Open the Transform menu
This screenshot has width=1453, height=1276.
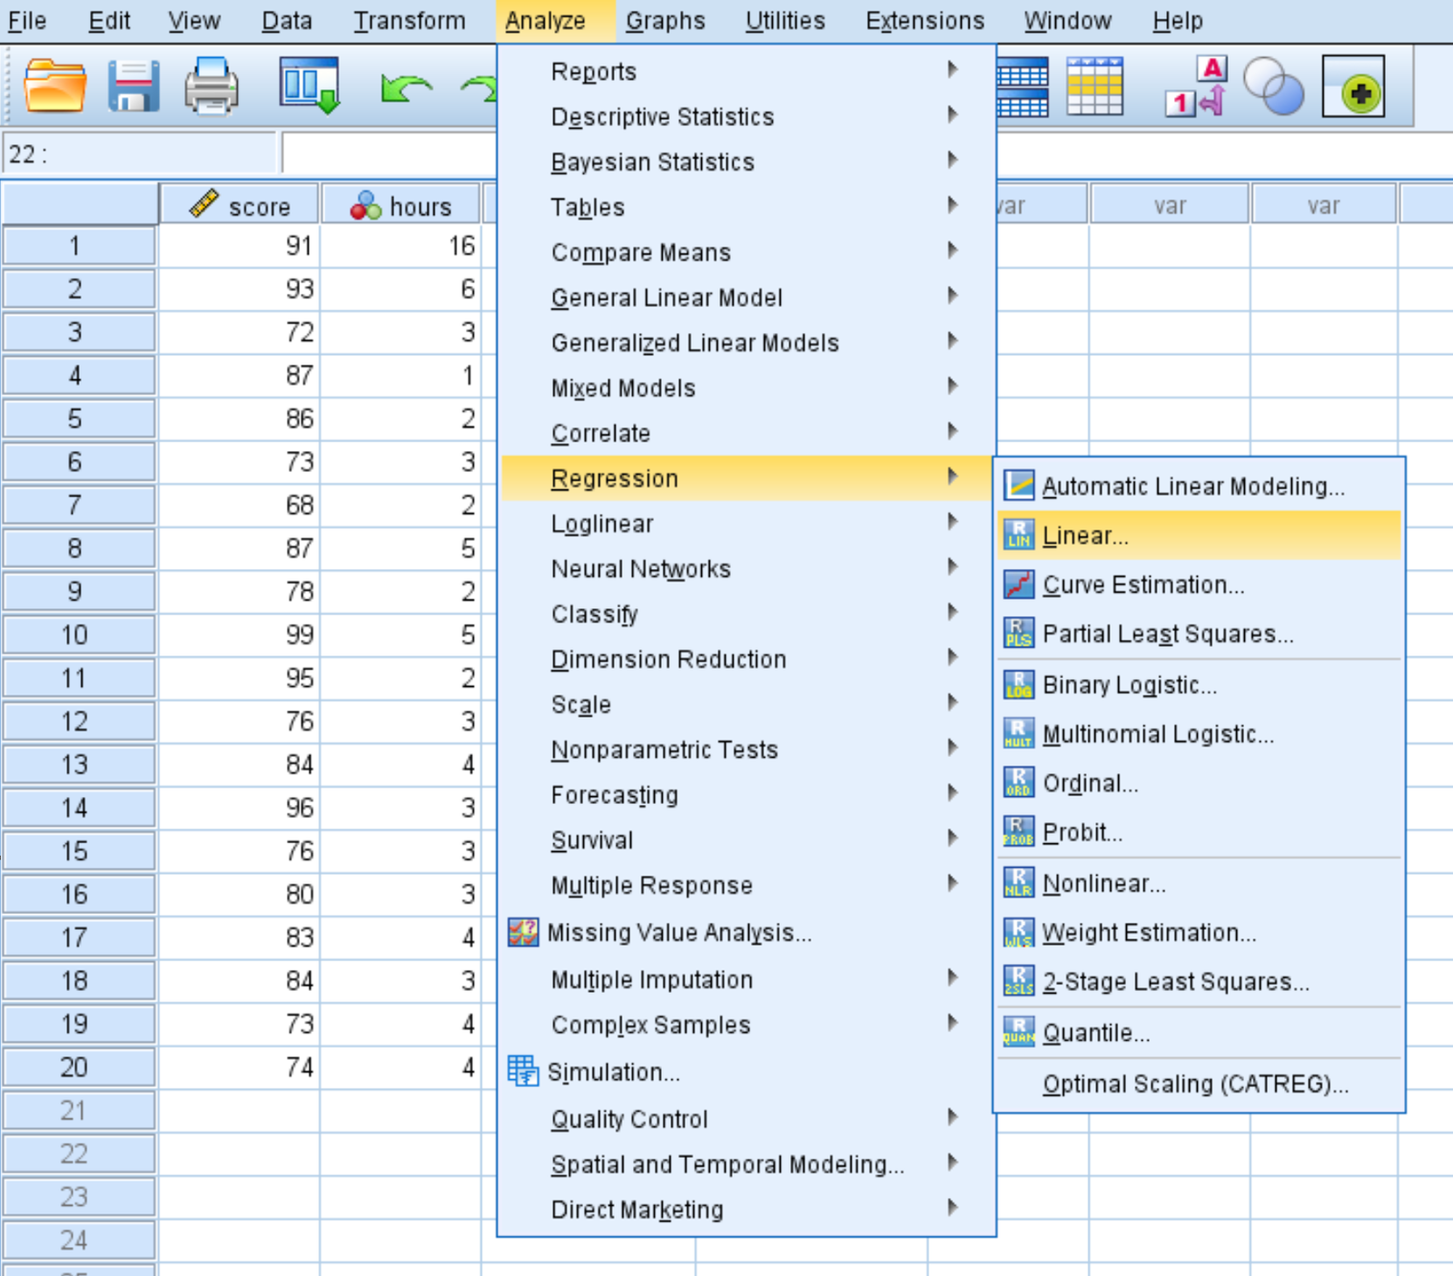(x=410, y=20)
